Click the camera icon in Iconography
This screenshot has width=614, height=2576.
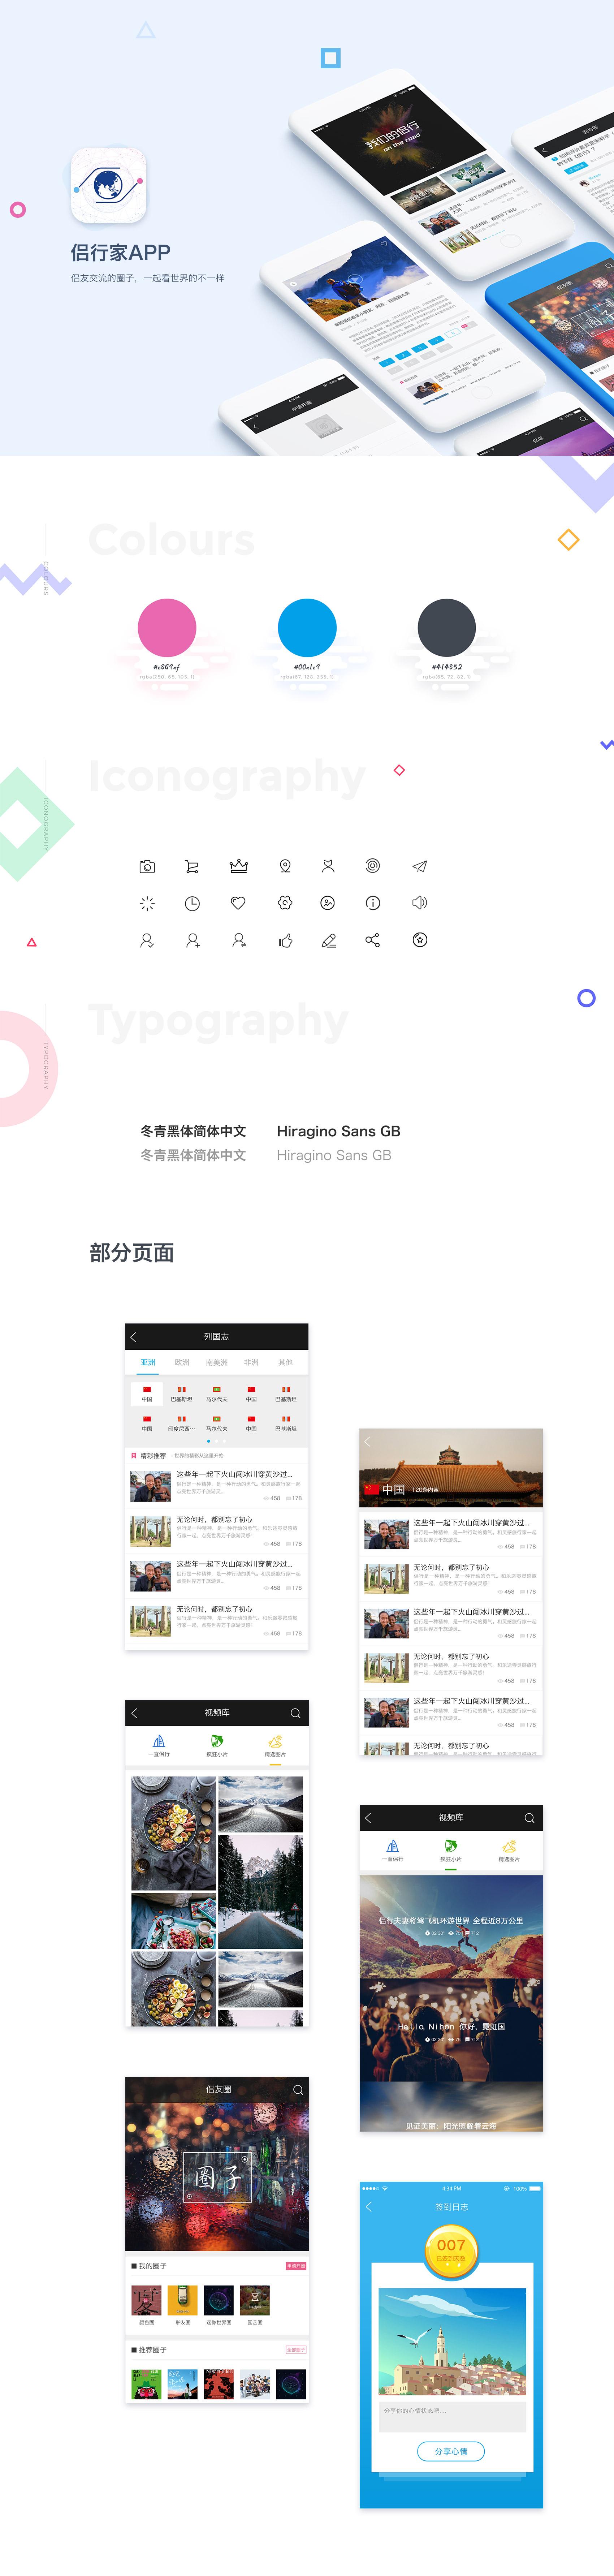147,866
